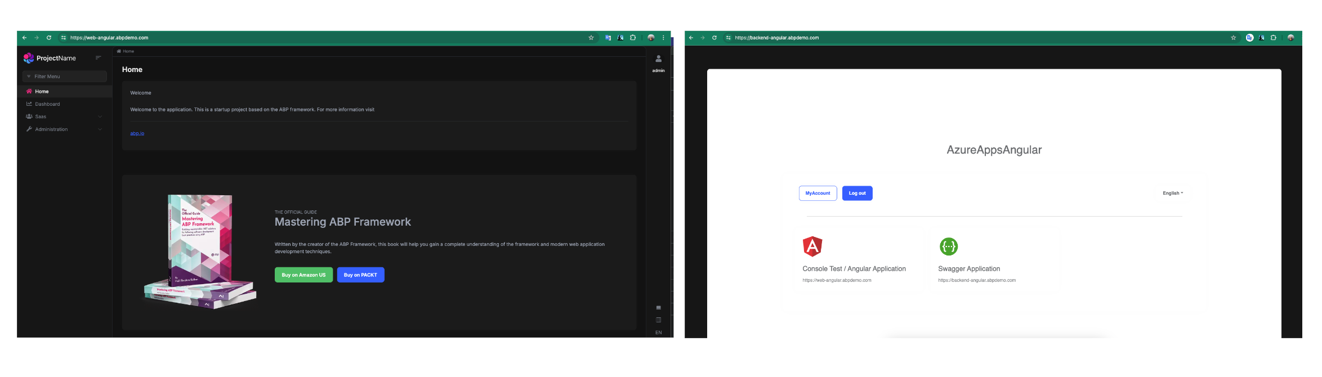This screenshot has width=1322, height=377.
Task: Click the web-angular.abpdemo.com address bar
Action: point(327,38)
